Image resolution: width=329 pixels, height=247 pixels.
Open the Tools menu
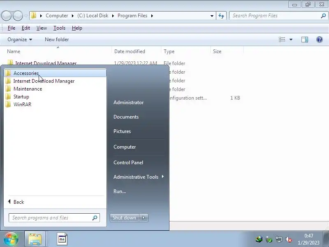point(59,28)
